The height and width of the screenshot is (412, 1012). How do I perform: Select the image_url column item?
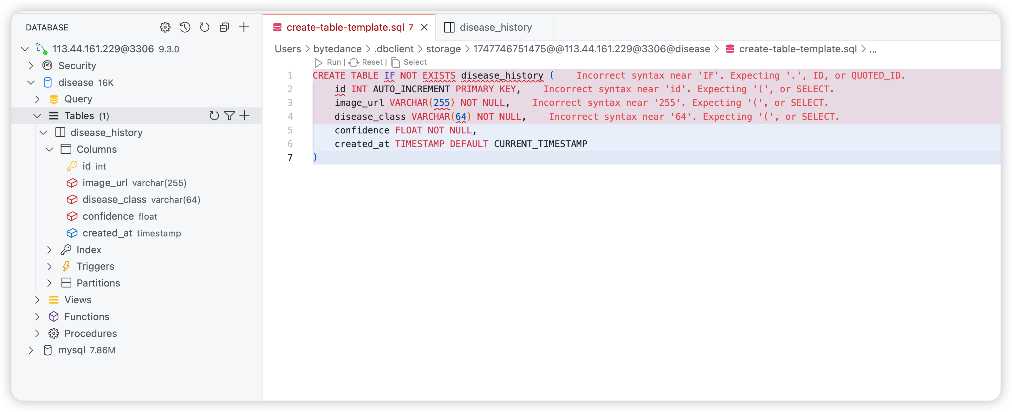105,183
